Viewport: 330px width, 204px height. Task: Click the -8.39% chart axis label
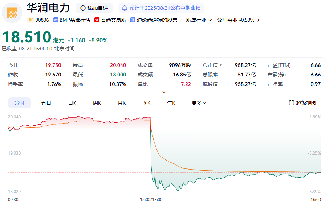coord(314,192)
